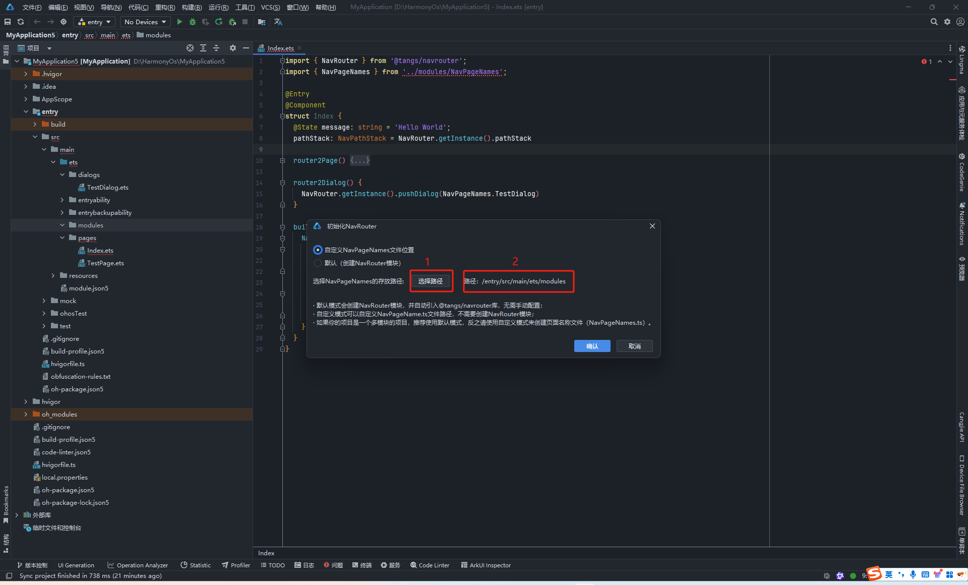Click the green Run button
The height and width of the screenshot is (585, 968).
pos(179,22)
